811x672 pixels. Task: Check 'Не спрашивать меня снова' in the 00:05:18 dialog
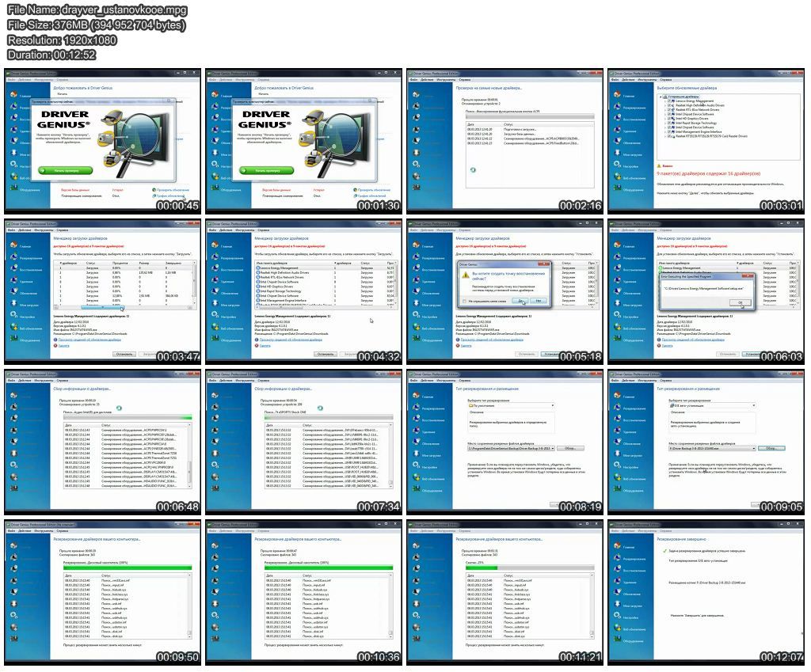463,302
